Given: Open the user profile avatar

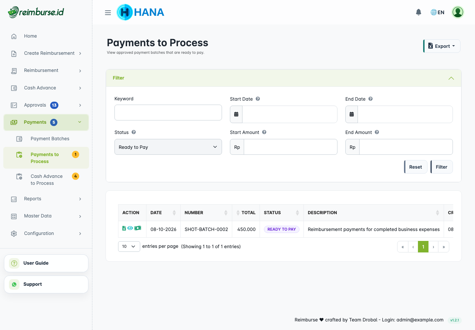Looking at the screenshot, I should click(x=458, y=12).
